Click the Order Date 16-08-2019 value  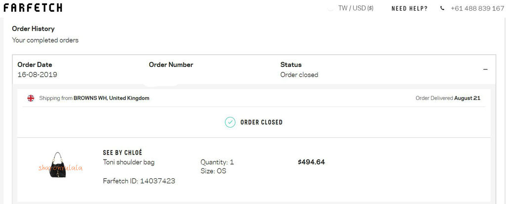click(38, 74)
